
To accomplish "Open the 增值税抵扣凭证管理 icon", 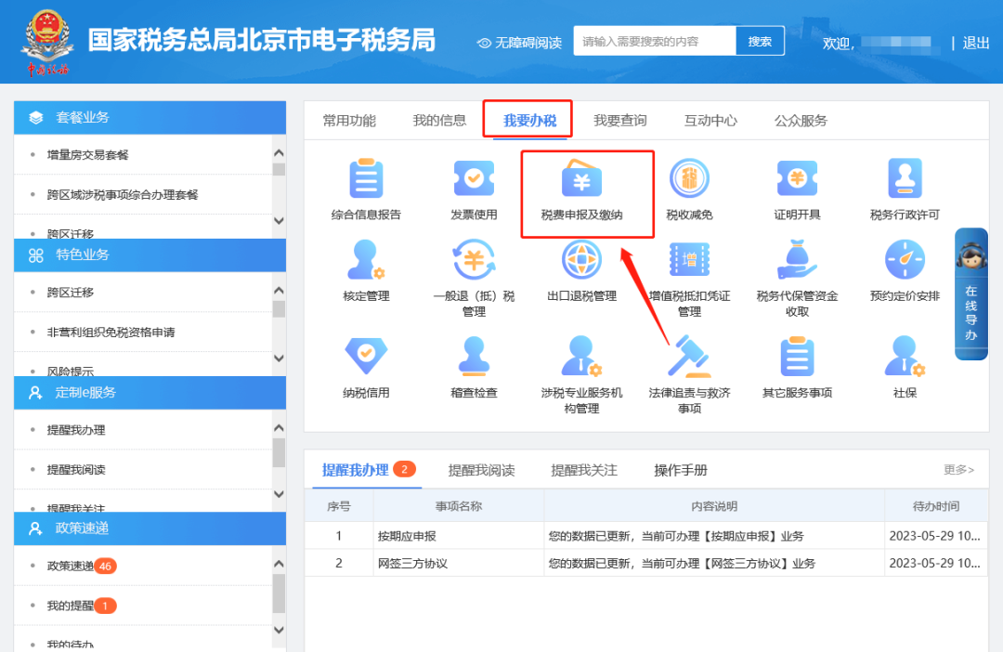I will (x=689, y=260).
